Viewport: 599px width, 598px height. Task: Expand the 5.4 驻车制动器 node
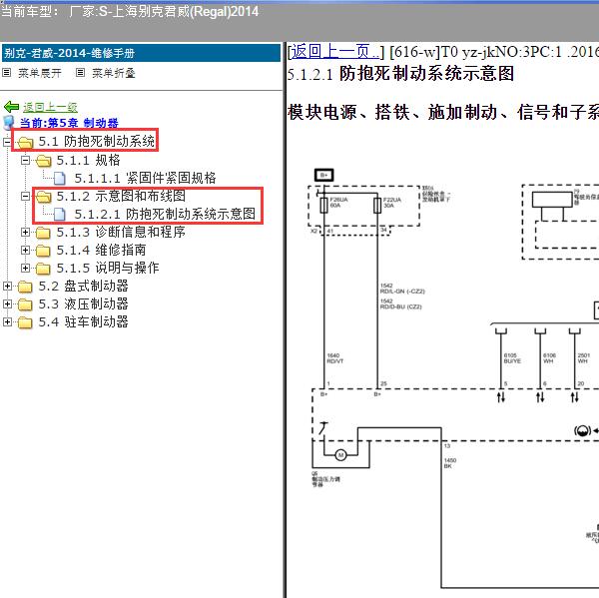[x=7, y=321]
